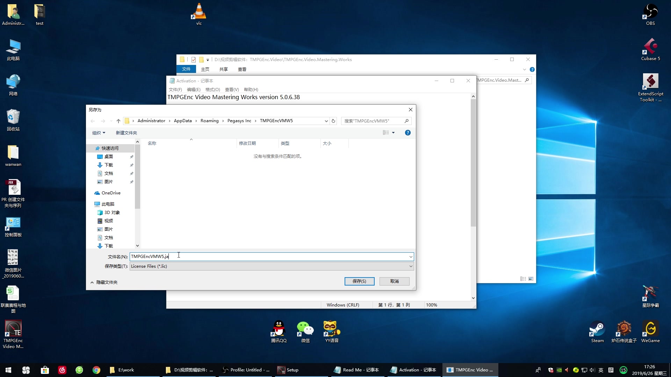Click the 取消 cancel button
Screen dimensions: 671x377
click(395, 281)
